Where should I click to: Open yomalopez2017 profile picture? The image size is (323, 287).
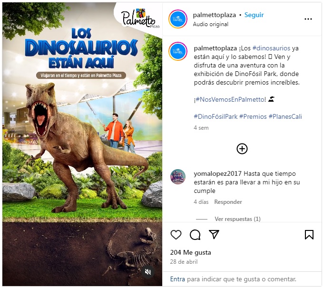click(178, 176)
